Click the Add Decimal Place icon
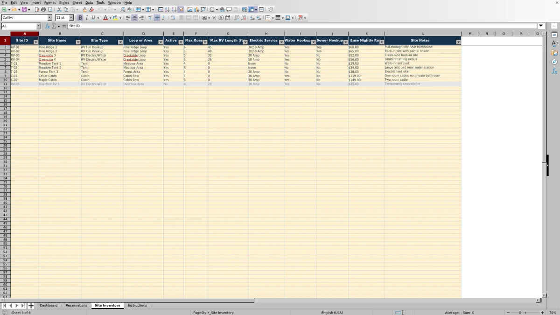The width and height of the screenshot is (560, 315). pos(237,18)
